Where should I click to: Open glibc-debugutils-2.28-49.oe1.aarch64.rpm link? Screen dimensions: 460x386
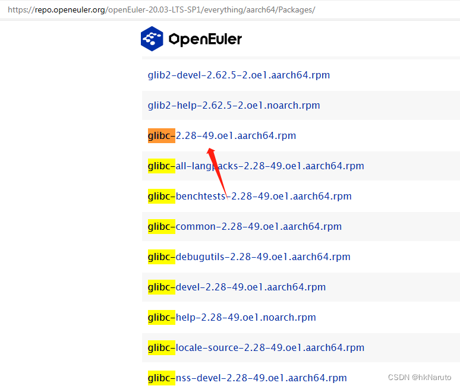pyautogui.click(x=249, y=257)
